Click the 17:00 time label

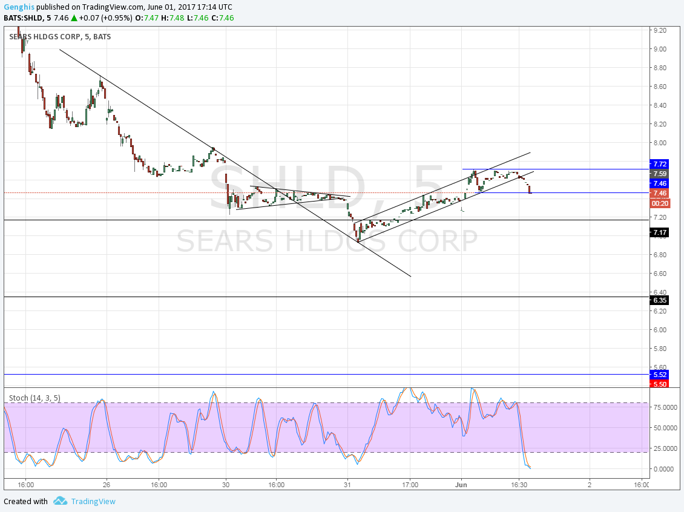click(x=410, y=485)
